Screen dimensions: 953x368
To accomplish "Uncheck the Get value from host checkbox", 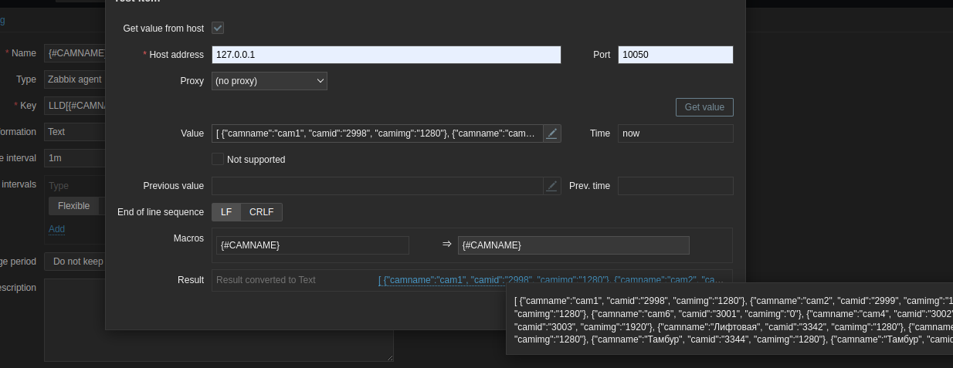I will (218, 29).
